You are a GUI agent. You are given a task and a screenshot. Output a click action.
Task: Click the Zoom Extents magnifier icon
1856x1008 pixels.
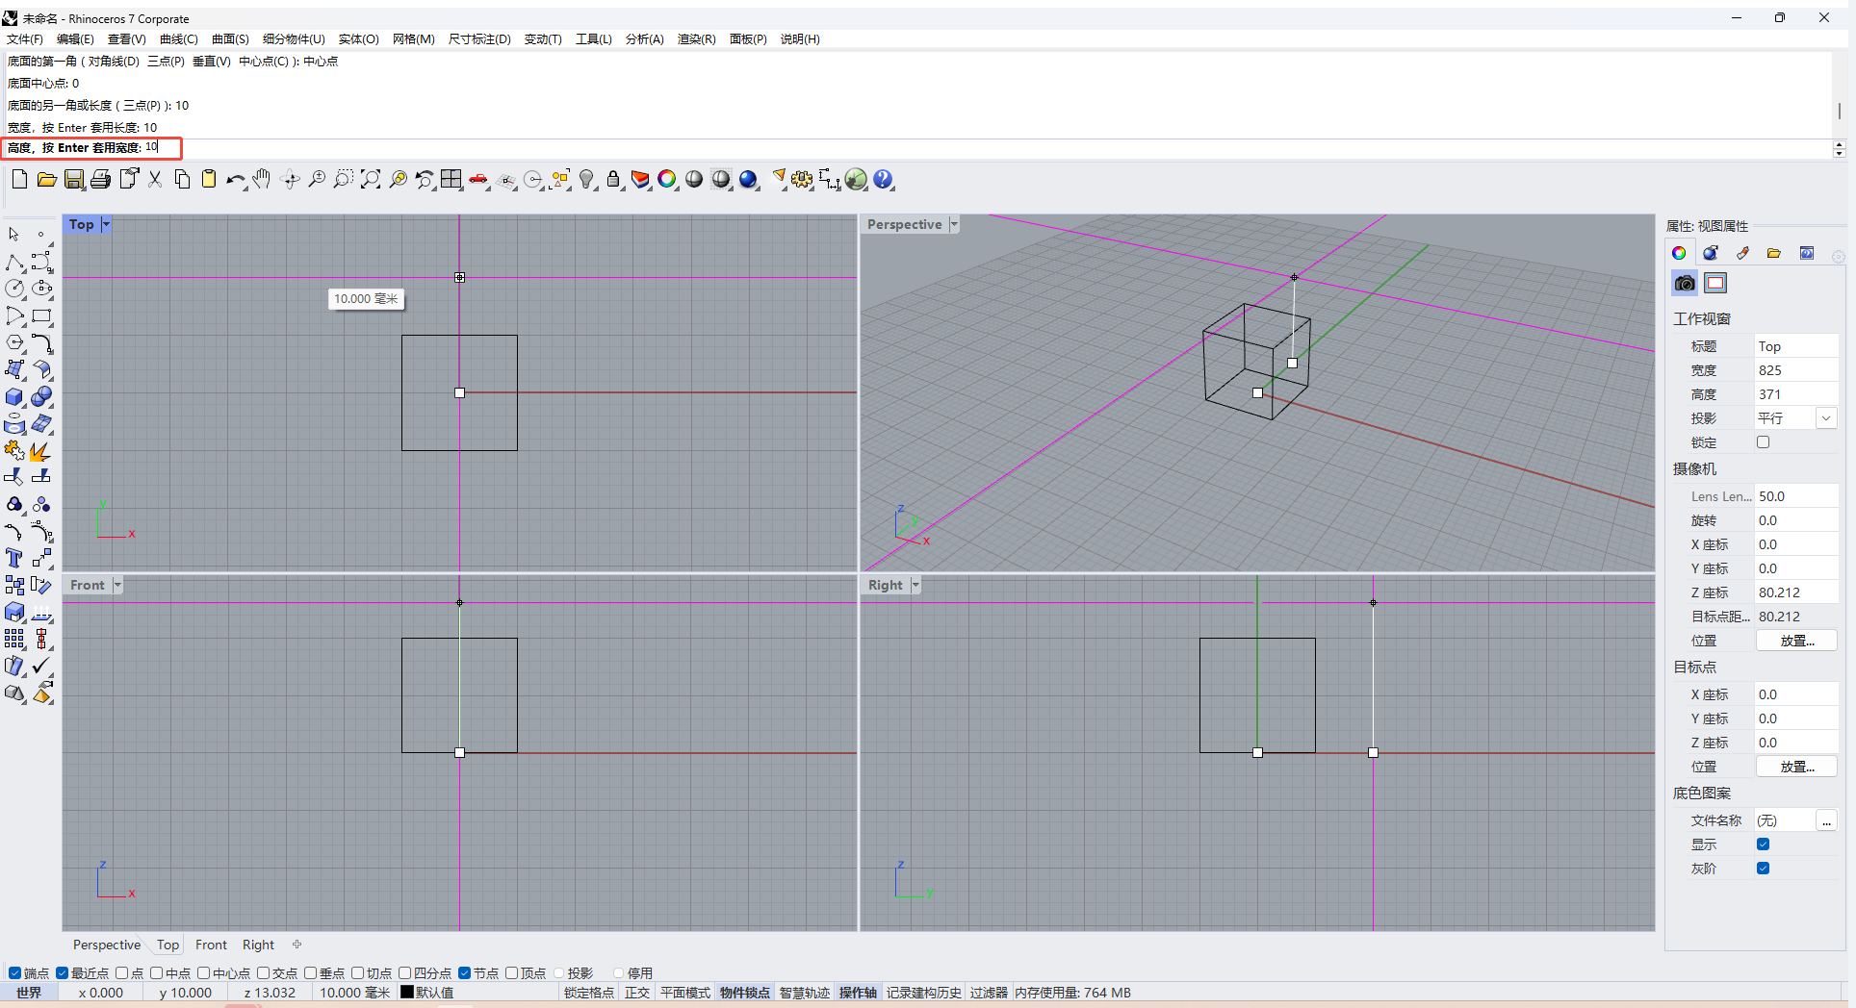(x=371, y=179)
